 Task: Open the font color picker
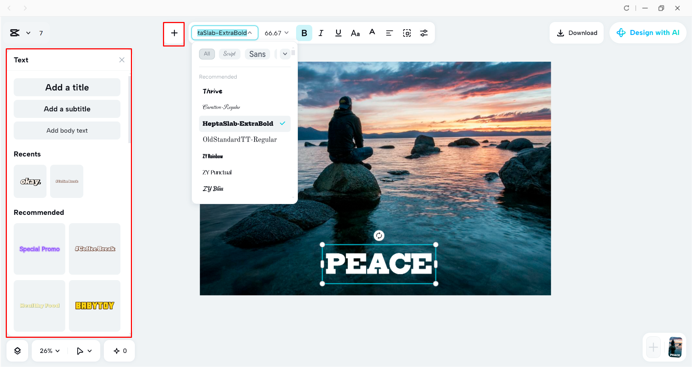point(372,33)
